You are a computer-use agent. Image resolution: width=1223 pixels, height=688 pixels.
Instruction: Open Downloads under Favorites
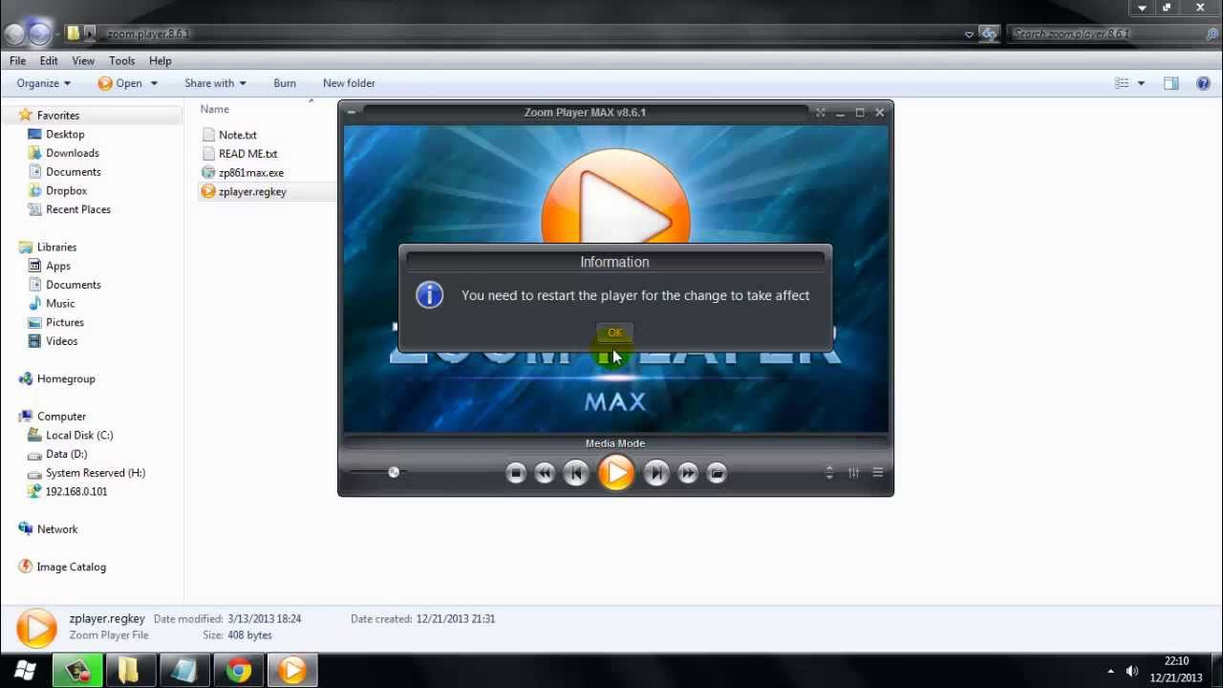tap(73, 153)
